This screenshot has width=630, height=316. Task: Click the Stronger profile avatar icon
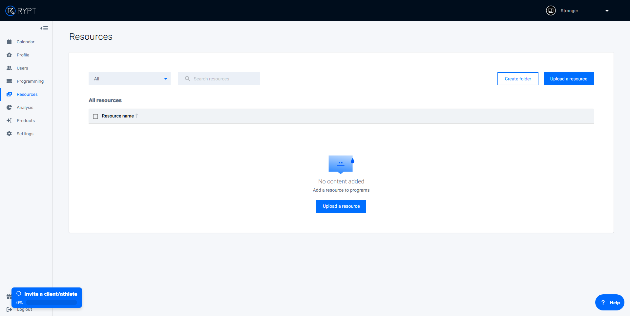pos(551,11)
